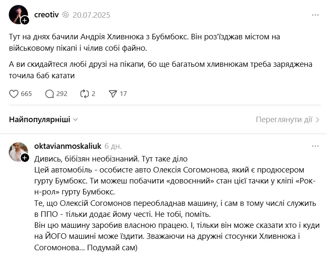
Task: Open creotiv's profile via username
Action: point(46,15)
